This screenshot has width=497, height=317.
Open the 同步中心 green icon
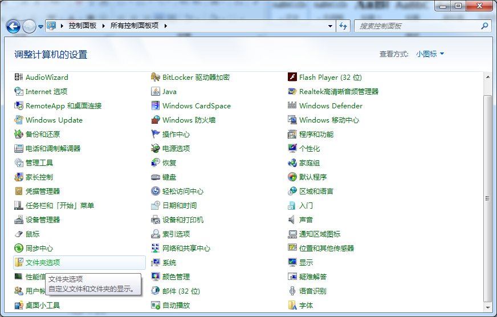[19, 248]
